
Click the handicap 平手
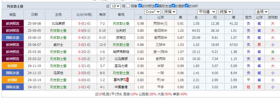(161, 87)
